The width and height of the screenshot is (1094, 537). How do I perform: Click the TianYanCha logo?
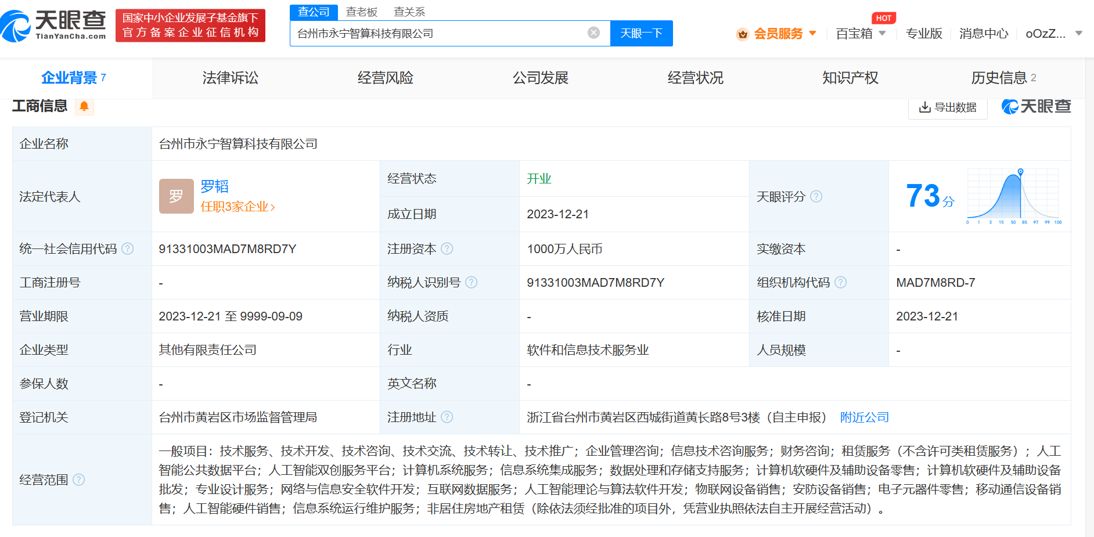click(53, 26)
